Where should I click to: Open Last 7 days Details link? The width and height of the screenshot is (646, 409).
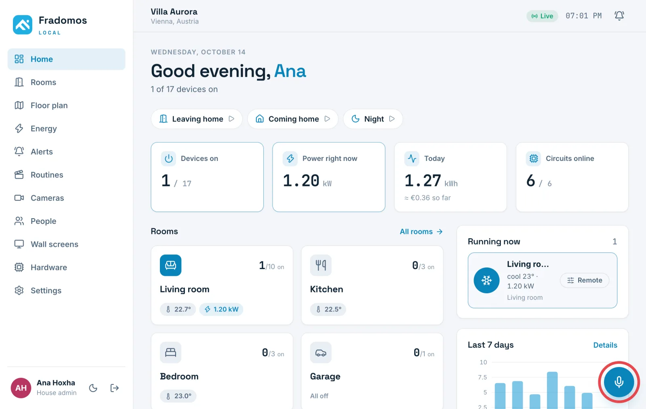pos(605,345)
